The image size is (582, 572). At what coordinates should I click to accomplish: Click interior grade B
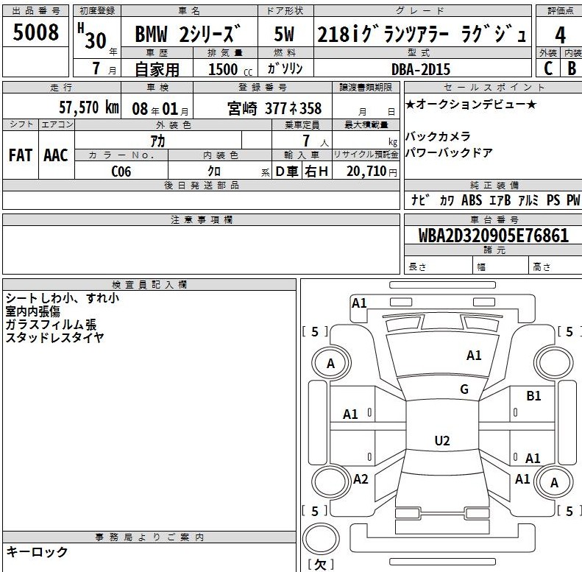[x=572, y=68]
